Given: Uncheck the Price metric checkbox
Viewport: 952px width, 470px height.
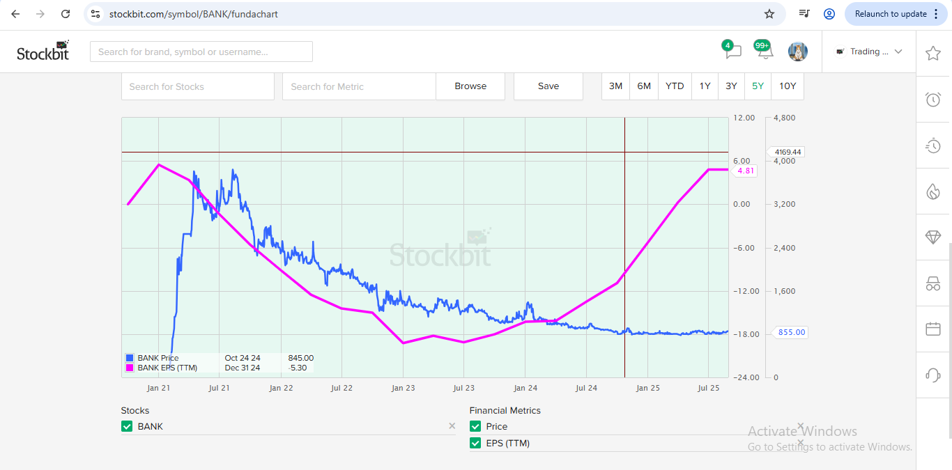Looking at the screenshot, I should pos(475,426).
